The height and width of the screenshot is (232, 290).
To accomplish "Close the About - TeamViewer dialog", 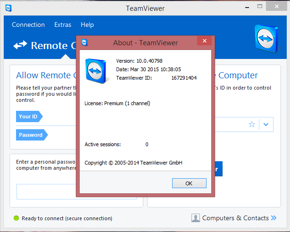I will click(204, 41).
